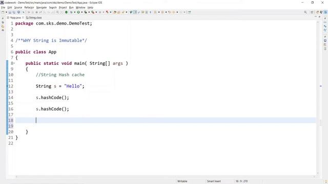Close the App.java tab
Screen dimensions: 328x184
pos(23,18)
